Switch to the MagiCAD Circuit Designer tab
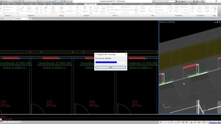The width and height of the screenshot is (221, 124). pyautogui.click(x=163, y=4)
